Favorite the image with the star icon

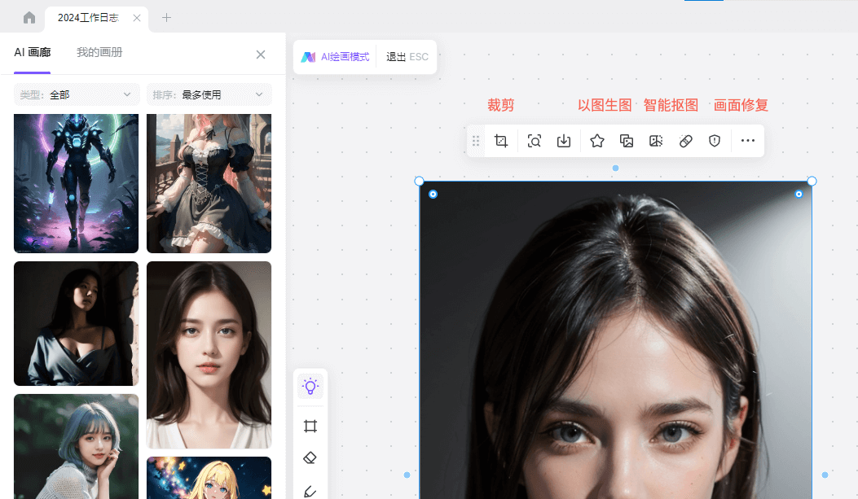[597, 140]
